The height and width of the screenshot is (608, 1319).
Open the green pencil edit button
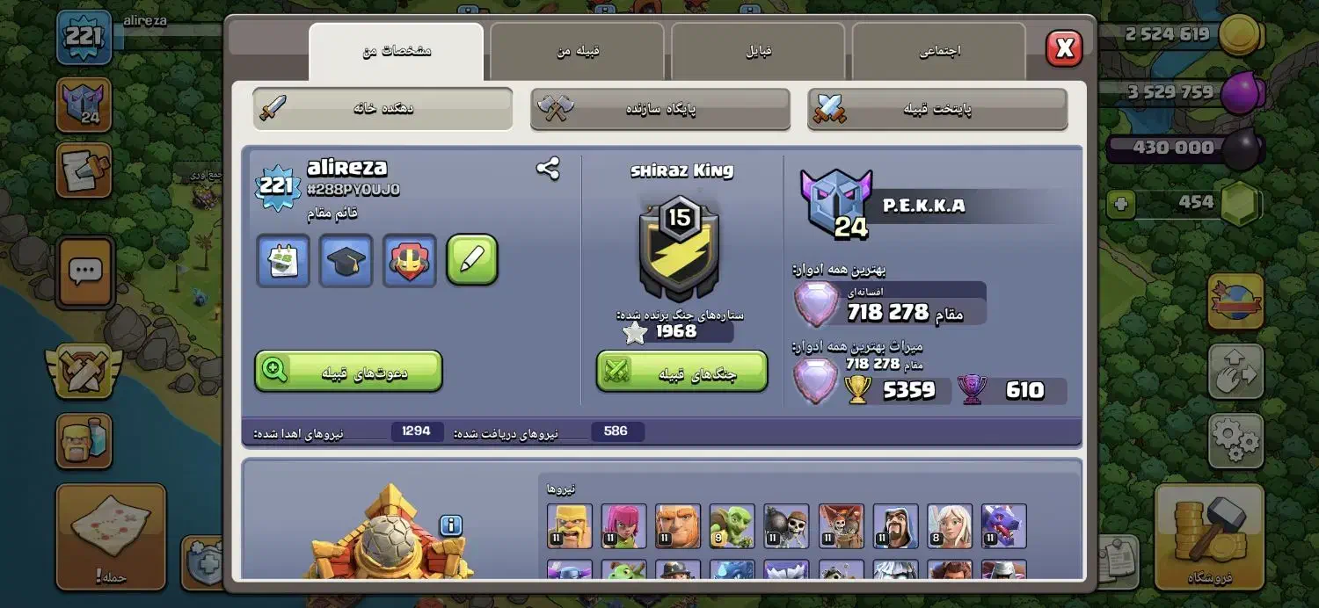click(472, 260)
